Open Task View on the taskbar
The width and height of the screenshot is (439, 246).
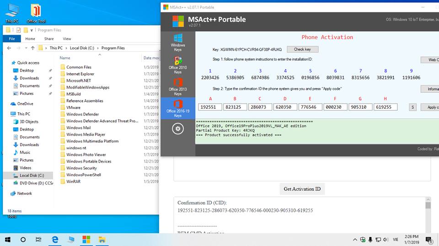pyautogui.click(x=38, y=240)
